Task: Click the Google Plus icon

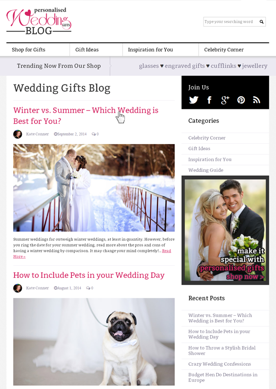Action: (x=225, y=100)
